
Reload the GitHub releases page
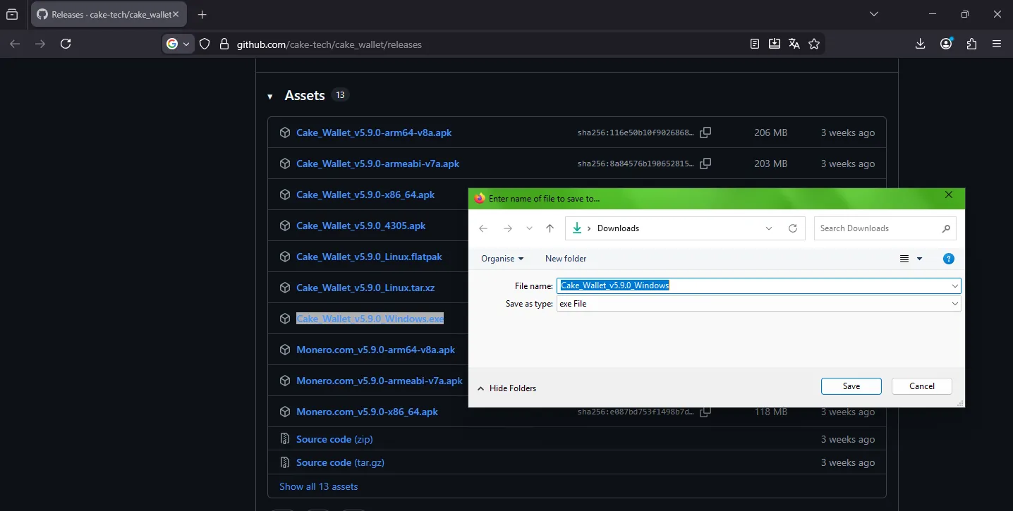click(x=66, y=44)
